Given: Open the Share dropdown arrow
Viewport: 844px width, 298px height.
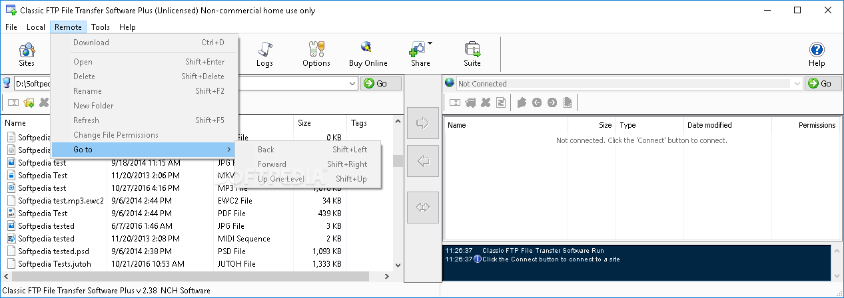Looking at the screenshot, I should [x=430, y=44].
